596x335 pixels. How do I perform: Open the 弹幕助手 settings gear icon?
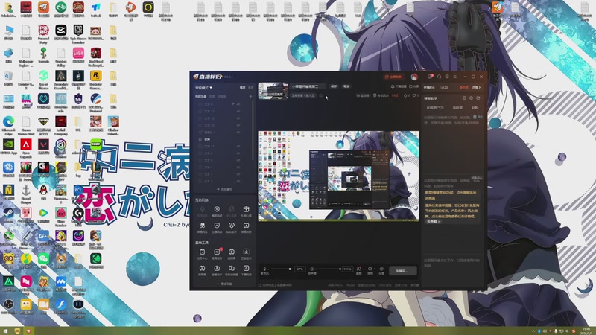[472, 98]
